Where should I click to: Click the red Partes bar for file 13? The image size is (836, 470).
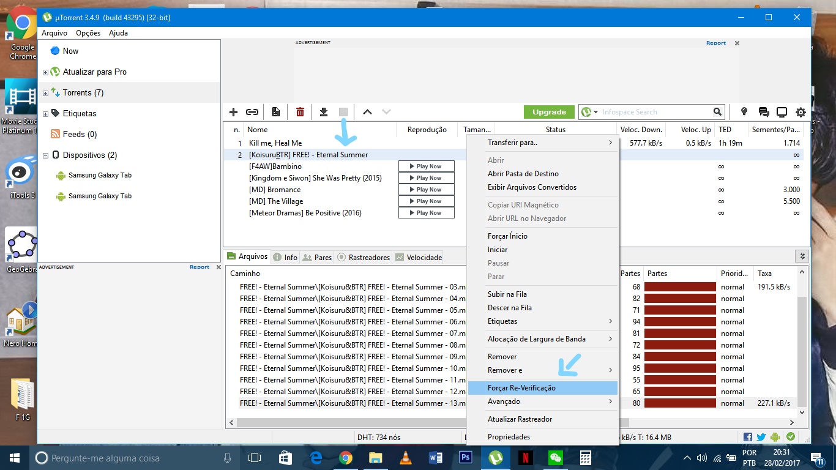680,403
